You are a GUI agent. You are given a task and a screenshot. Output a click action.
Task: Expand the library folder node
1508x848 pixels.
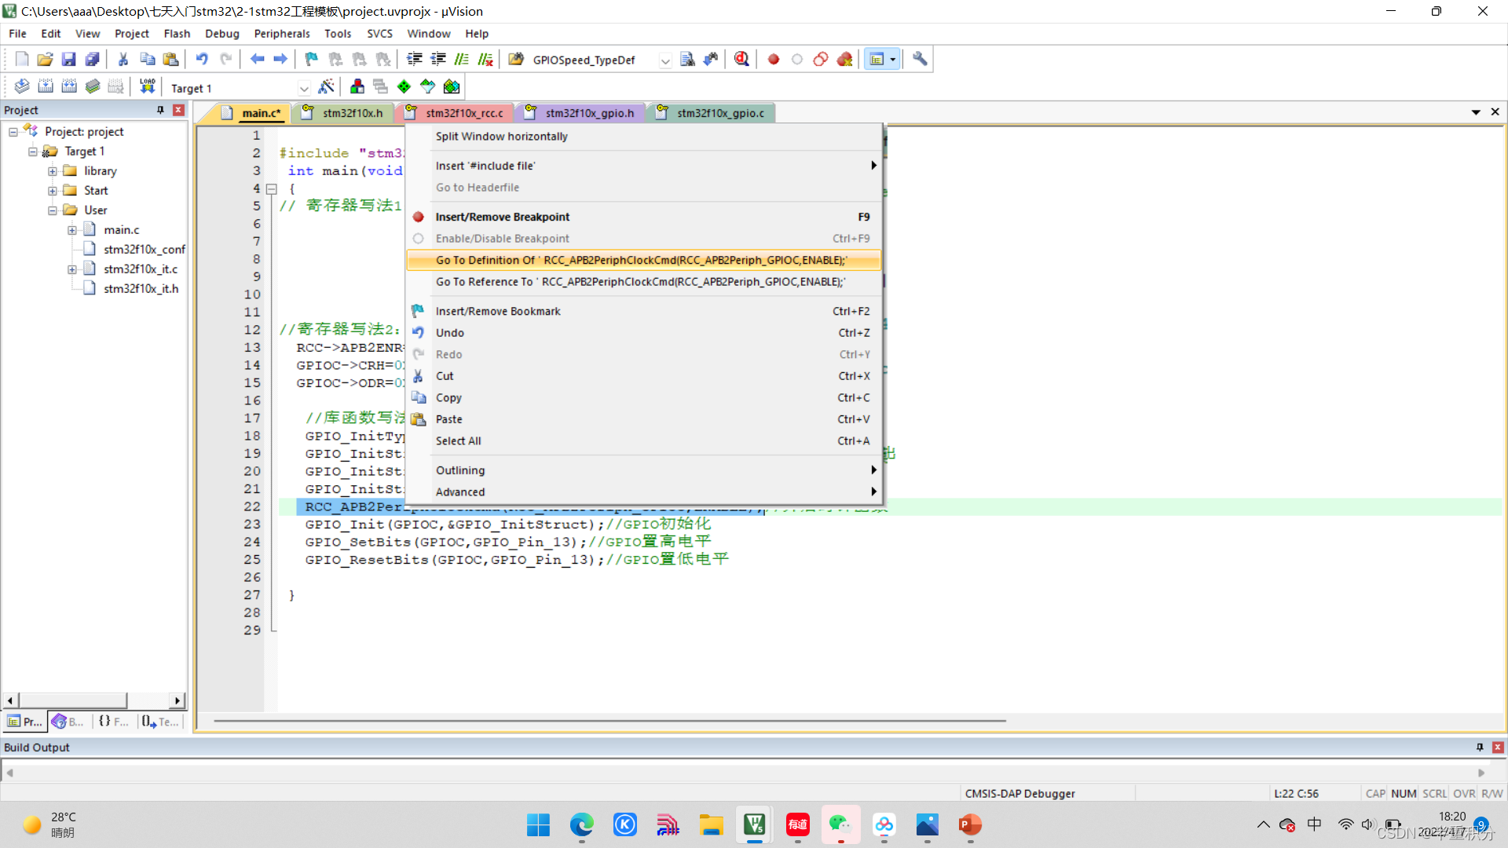tap(53, 171)
